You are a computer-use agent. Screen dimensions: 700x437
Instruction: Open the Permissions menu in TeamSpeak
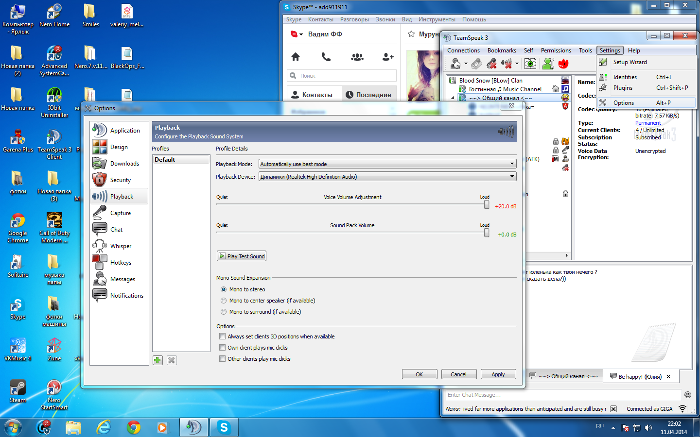(x=556, y=50)
